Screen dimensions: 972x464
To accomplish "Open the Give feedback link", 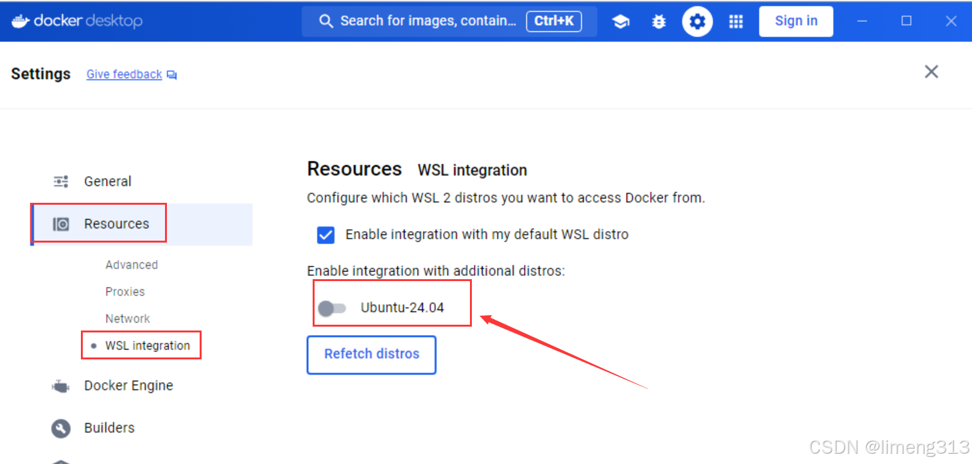I will (x=124, y=74).
